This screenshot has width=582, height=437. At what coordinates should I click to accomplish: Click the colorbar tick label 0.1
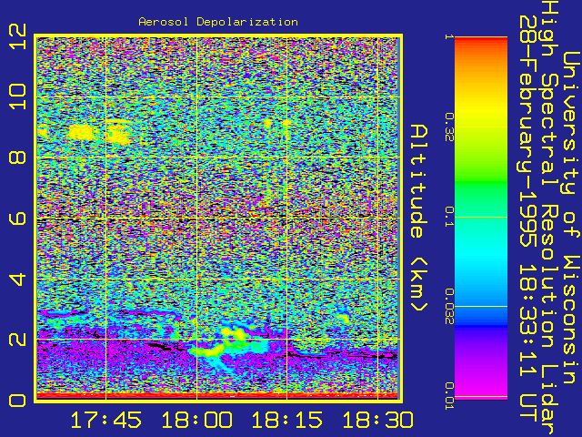click(x=449, y=217)
